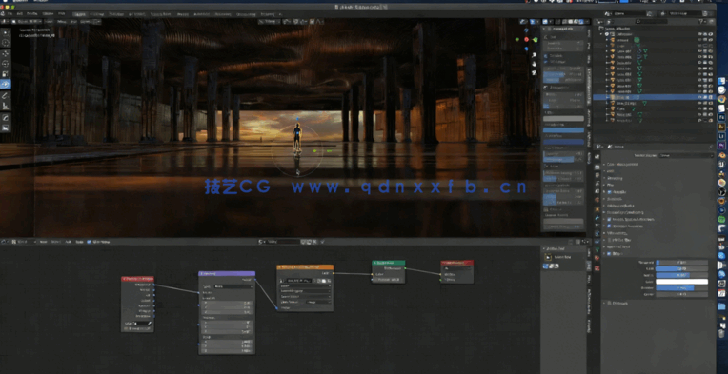Switch to the Modeling workspace tab
This screenshot has height=374, width=728.
pos(96,14)
